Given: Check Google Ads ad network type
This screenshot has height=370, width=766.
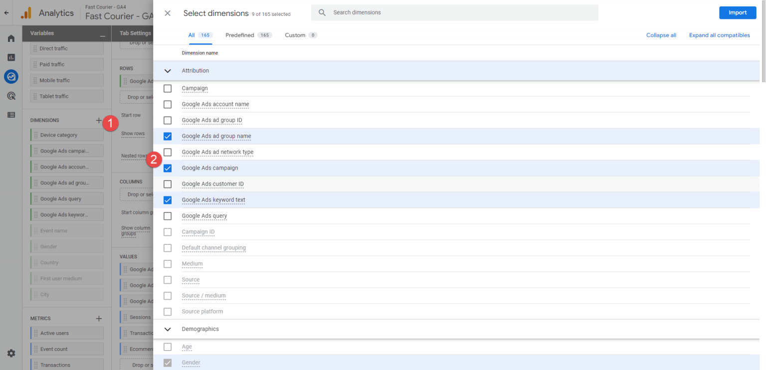Looking at the screenshot, I should (168, 152).
